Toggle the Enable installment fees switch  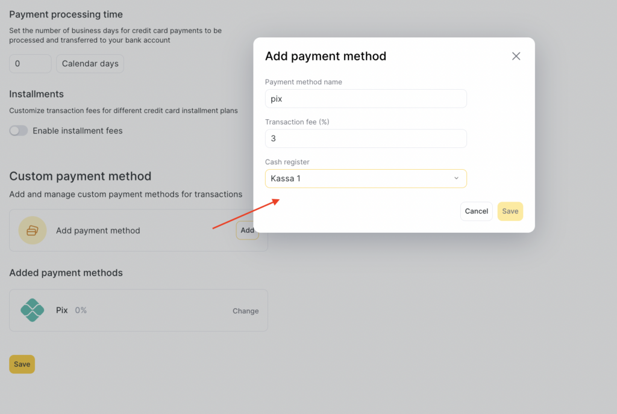tap(19, 131)
